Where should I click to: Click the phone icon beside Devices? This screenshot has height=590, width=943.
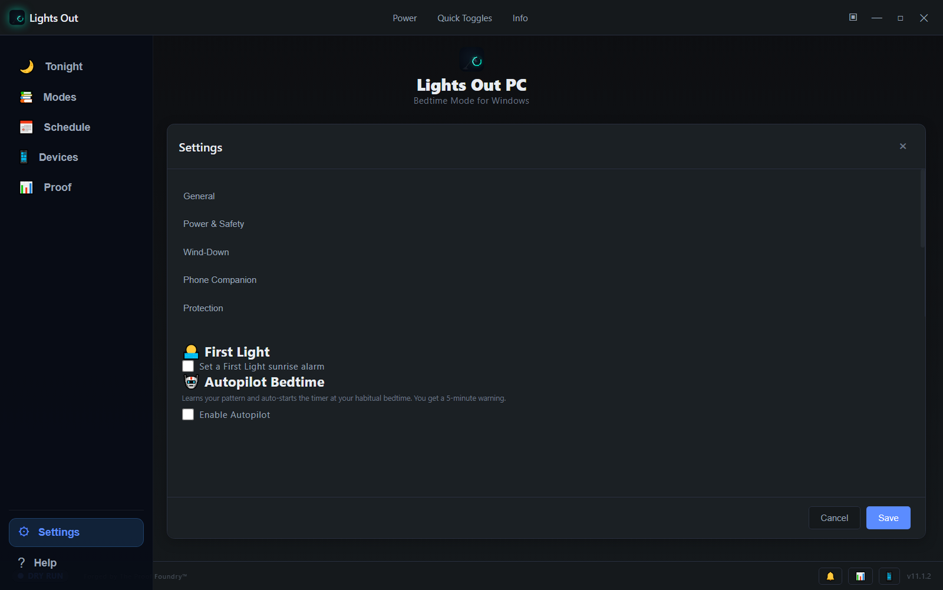(x=24, y=157)
